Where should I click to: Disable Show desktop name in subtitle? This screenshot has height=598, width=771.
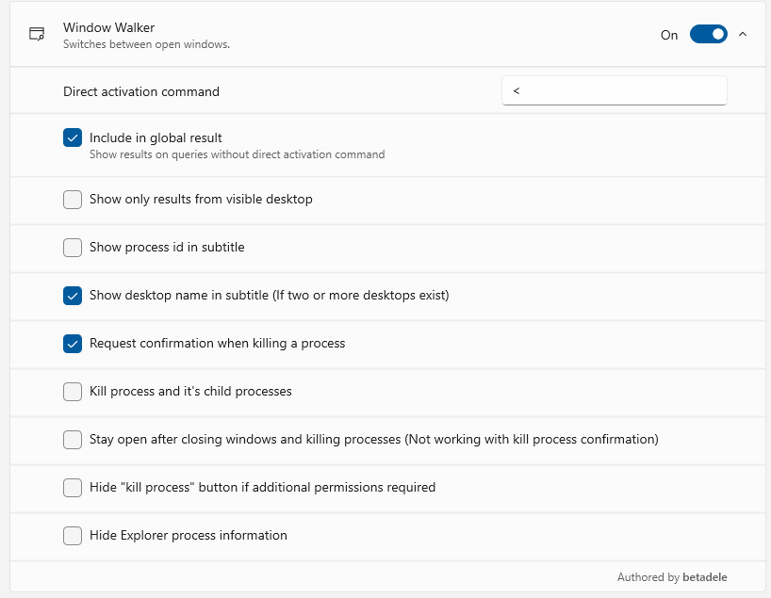pyautogui.click(x=73, y=296)
